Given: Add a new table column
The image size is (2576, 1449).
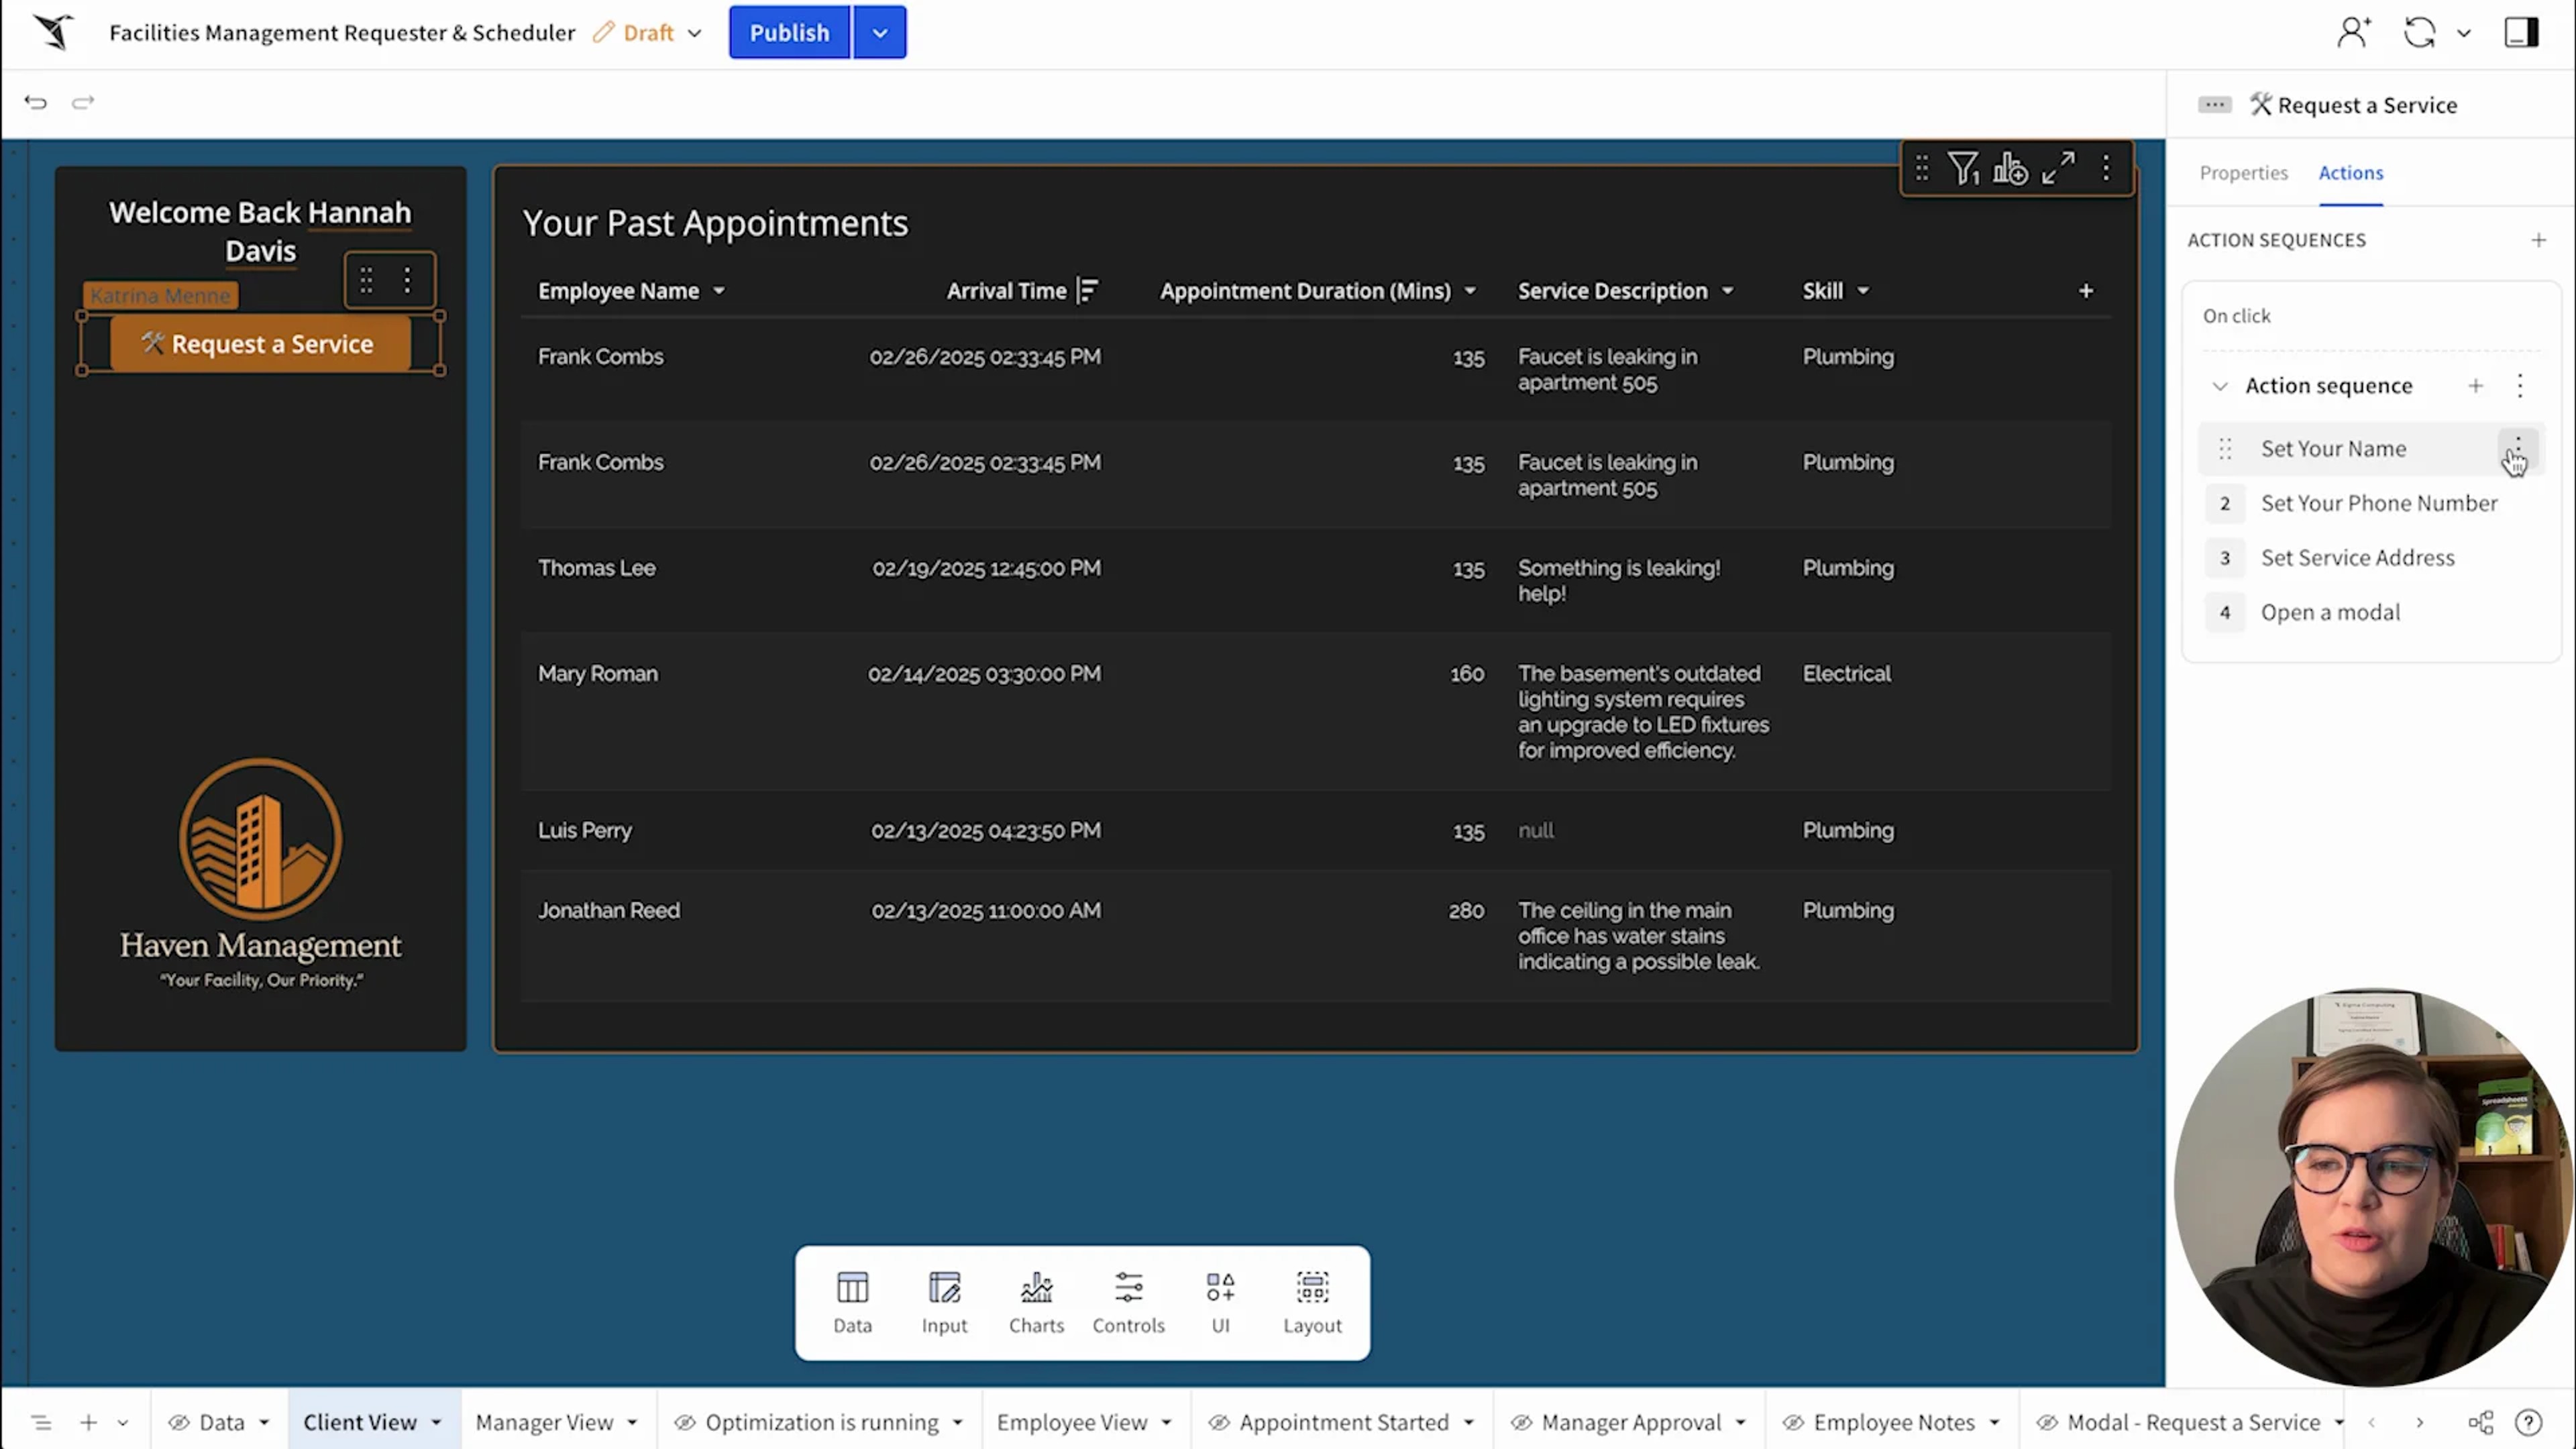Looking at the screenshot, I should tap(2086, 291).
